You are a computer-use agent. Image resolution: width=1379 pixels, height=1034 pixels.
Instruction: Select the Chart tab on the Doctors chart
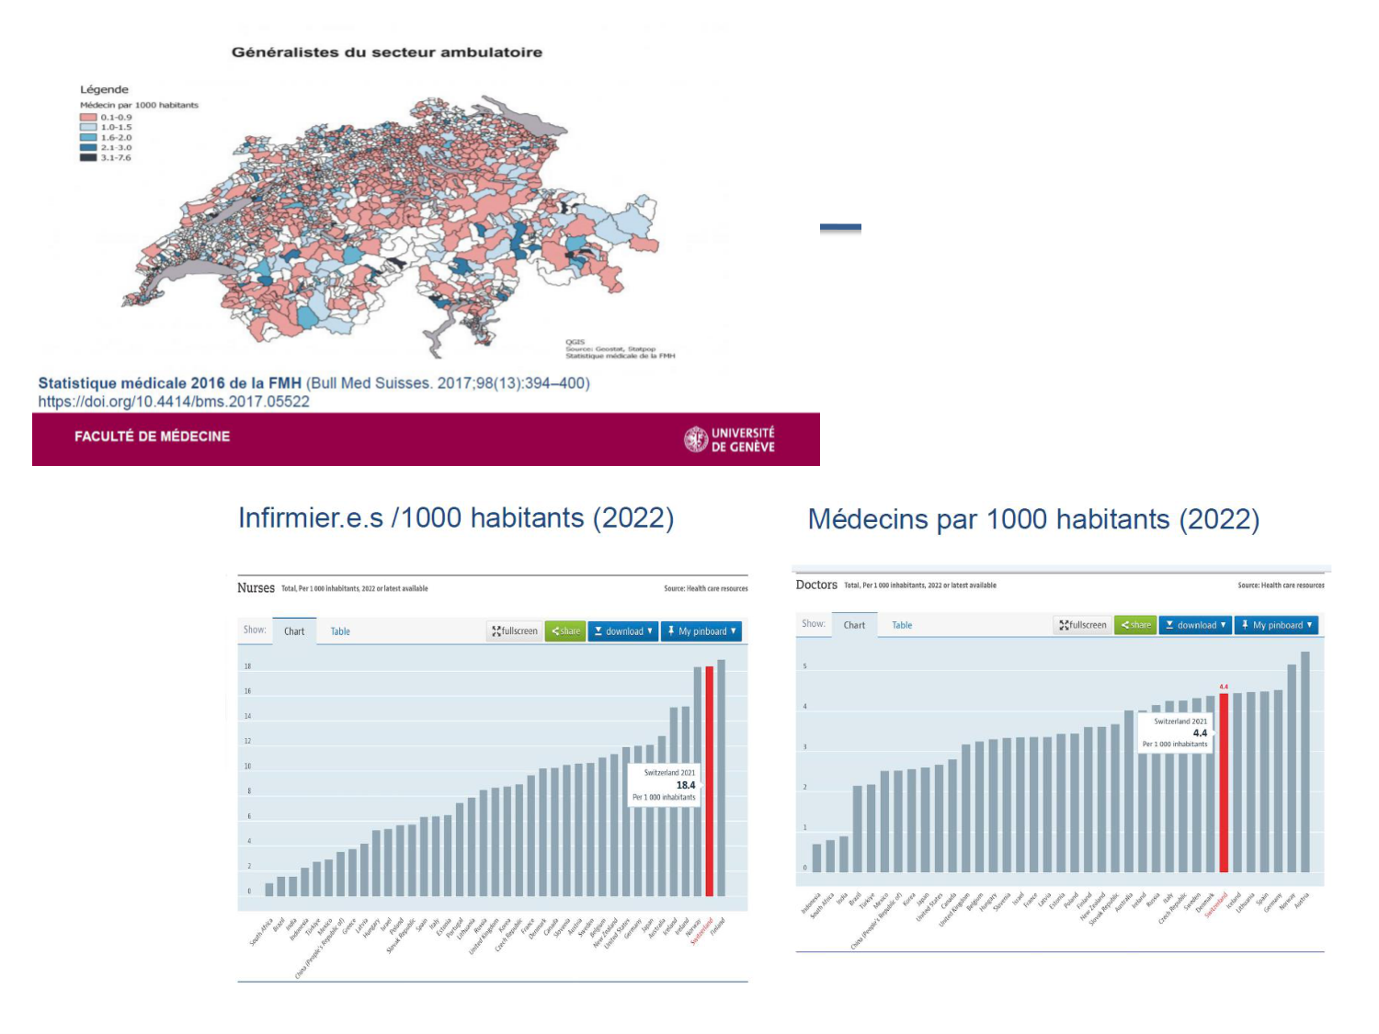854,624
